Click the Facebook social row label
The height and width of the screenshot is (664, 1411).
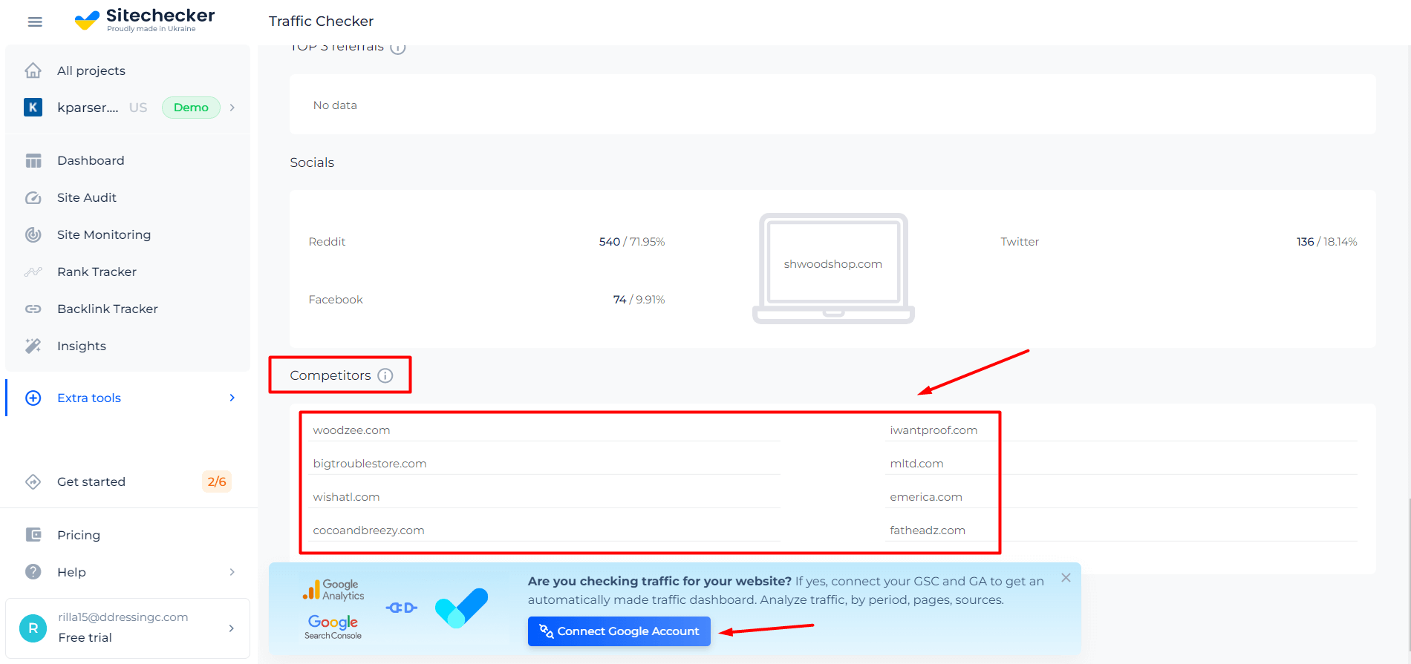point(336,300)
